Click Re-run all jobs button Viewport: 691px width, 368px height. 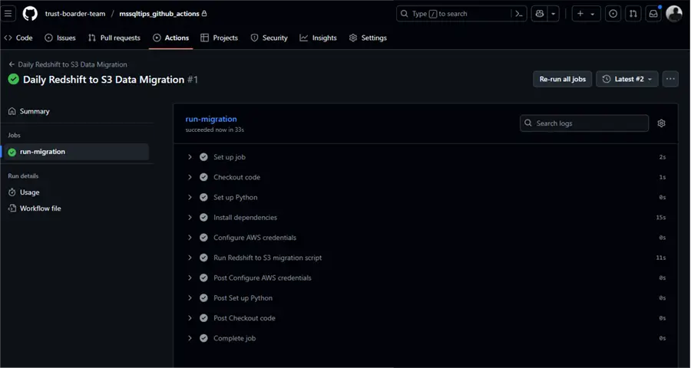pos(562,79)
